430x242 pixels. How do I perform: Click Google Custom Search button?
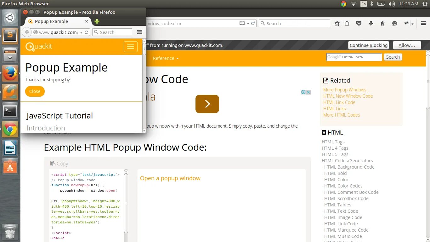[x=393, y=57]
